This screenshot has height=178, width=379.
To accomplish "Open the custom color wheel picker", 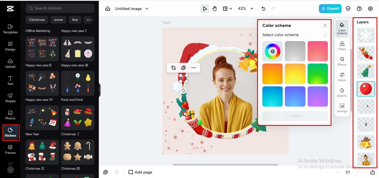I will pyautogui.click(x=272, y=51).
